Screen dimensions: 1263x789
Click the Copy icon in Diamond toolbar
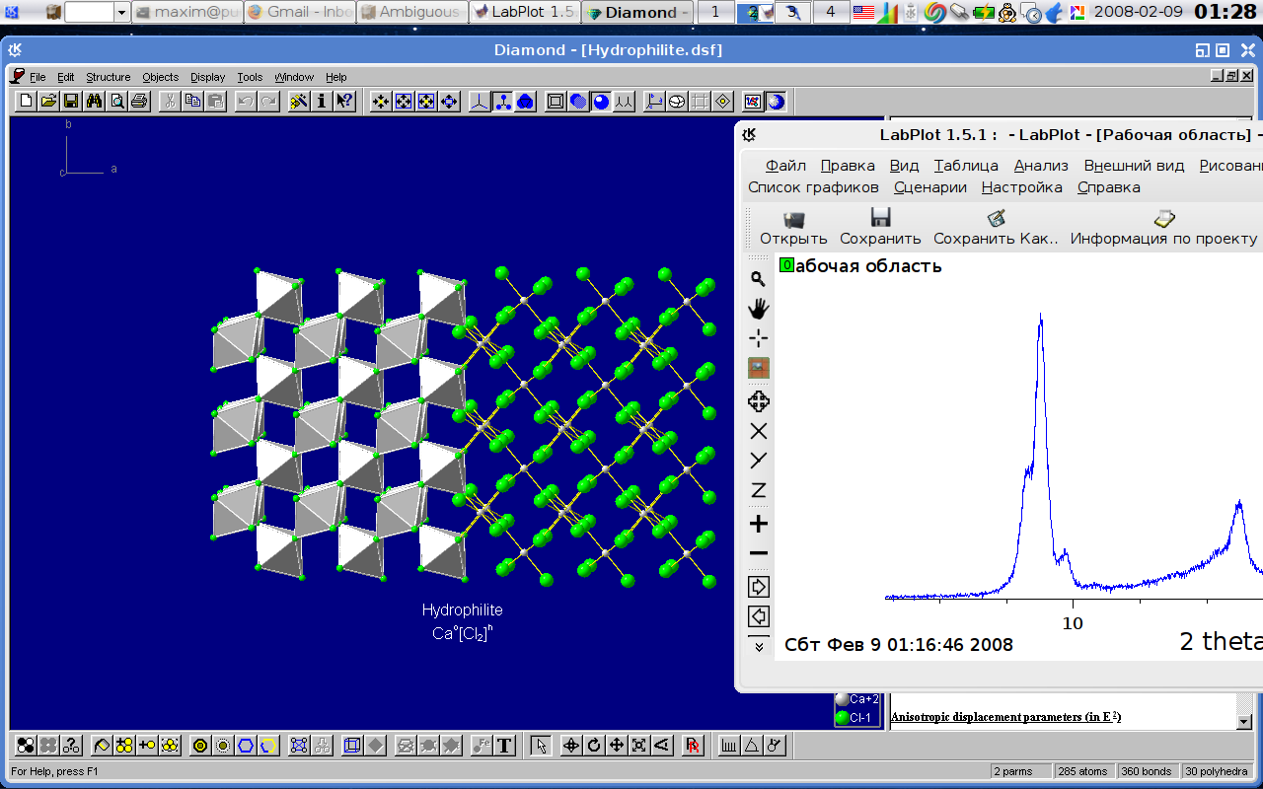point(192,101)
